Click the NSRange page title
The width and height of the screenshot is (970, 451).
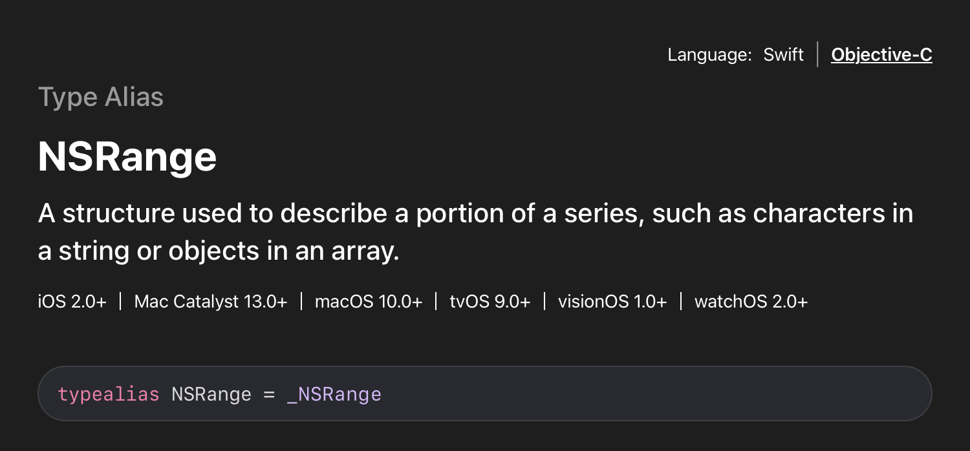(127, 157)
